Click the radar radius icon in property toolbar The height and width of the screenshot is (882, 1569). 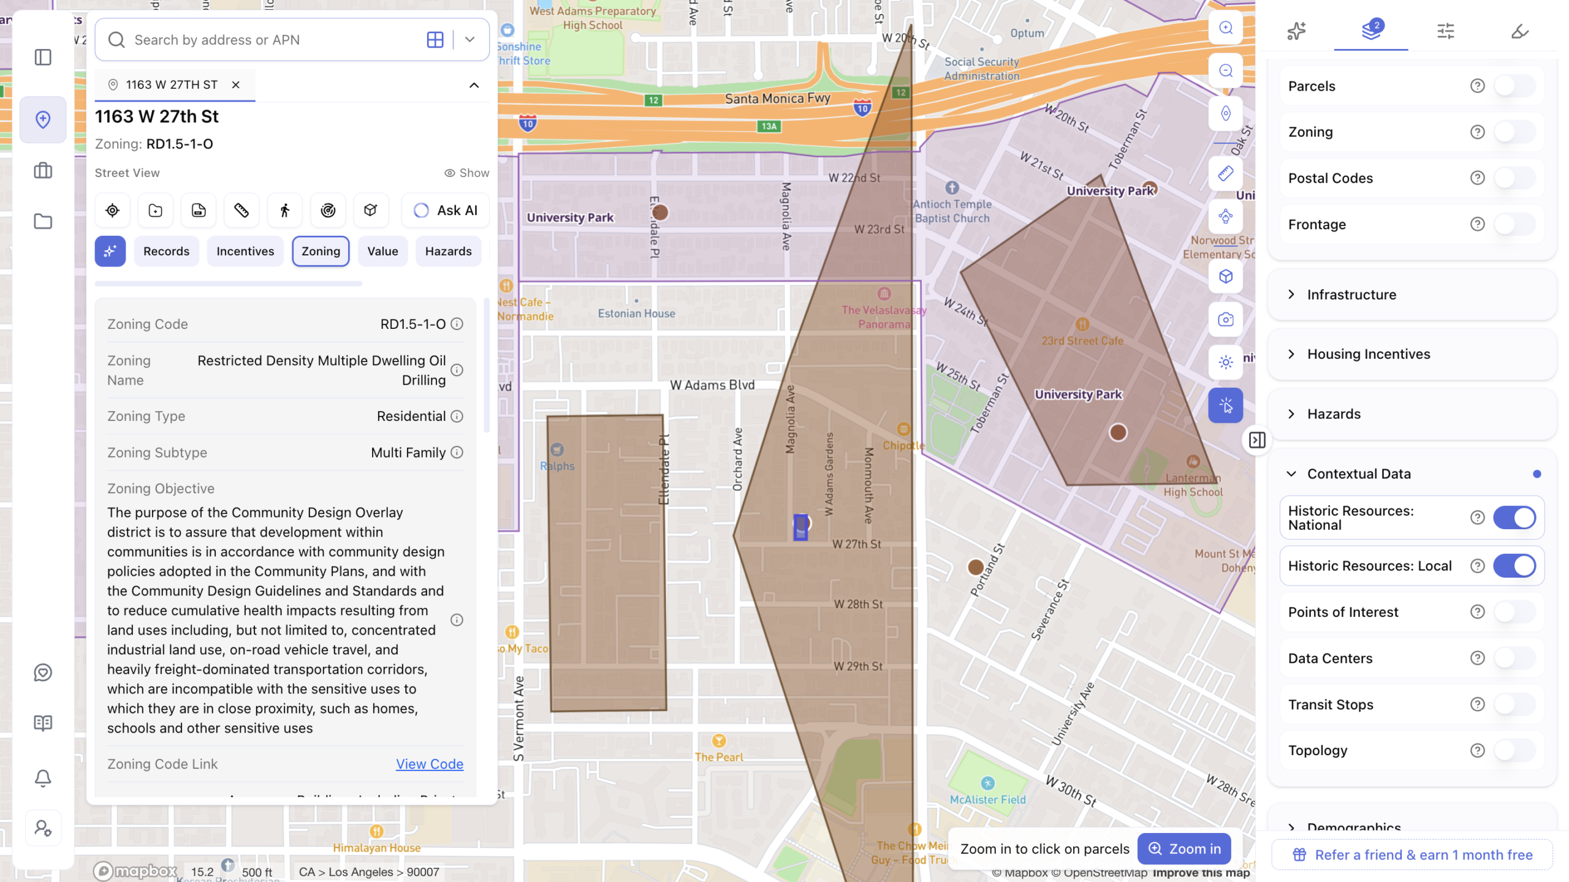(328, 210)
